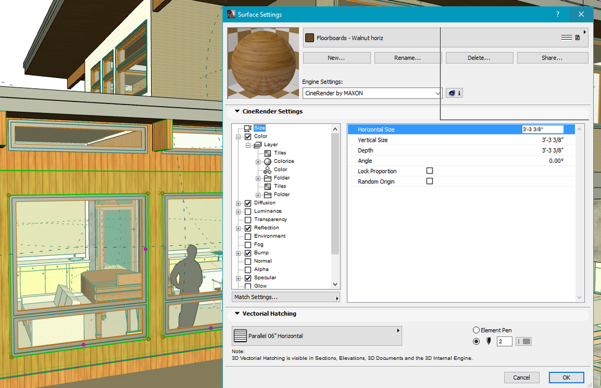Click the New... button

tap(336, 58)
